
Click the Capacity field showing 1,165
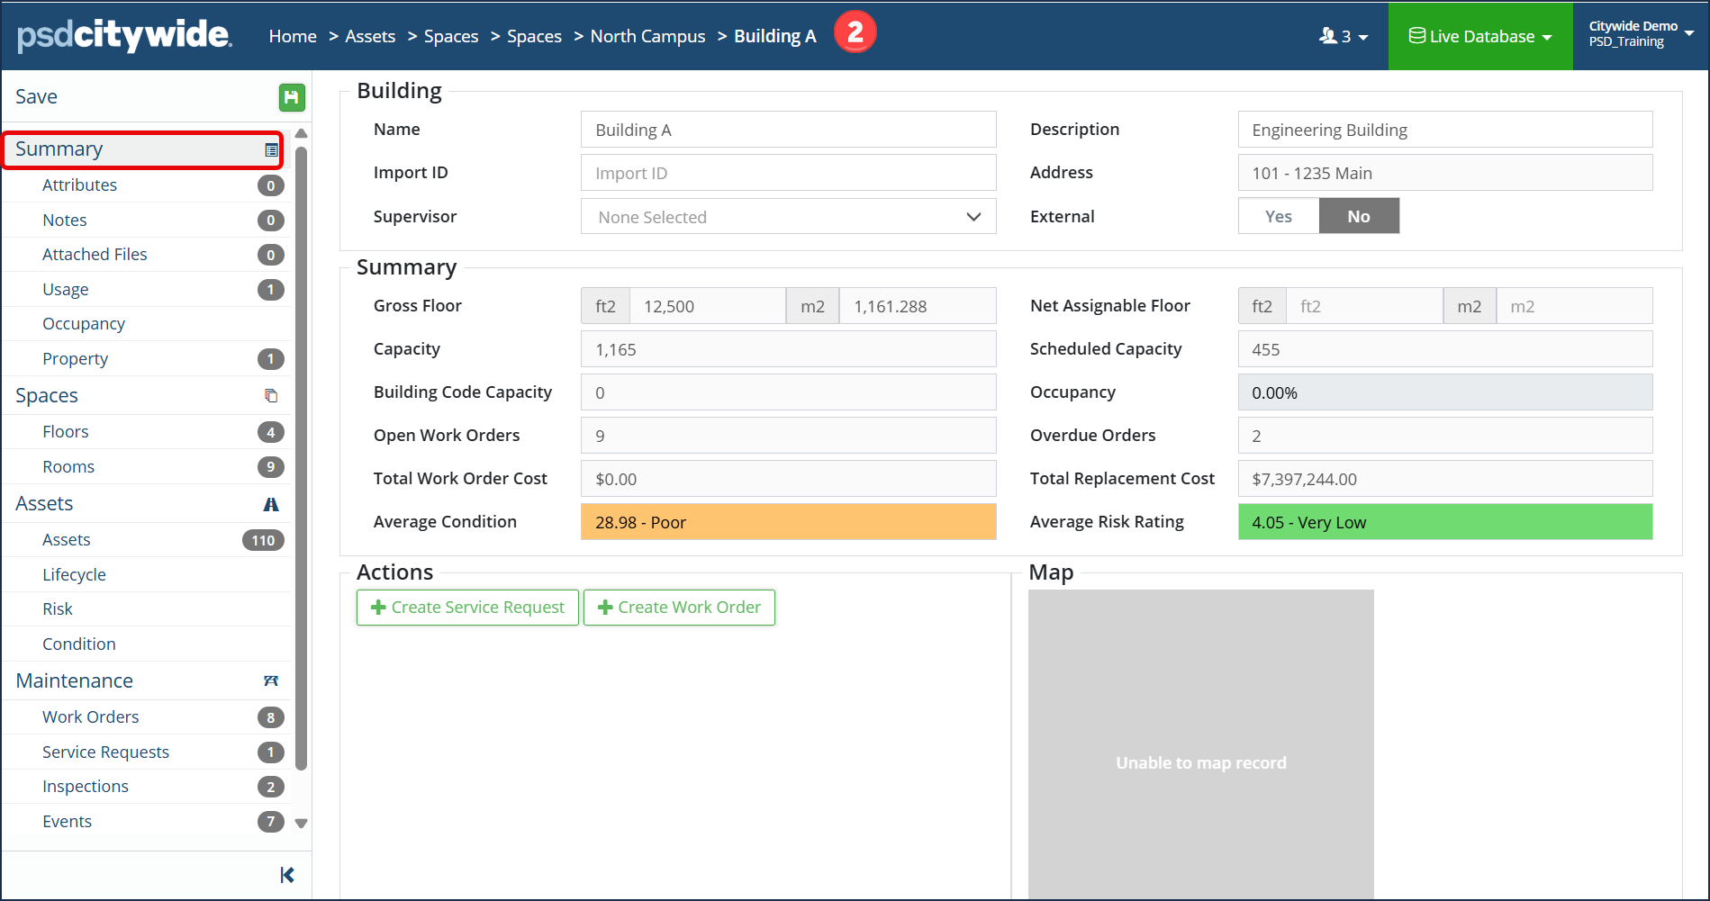[x=789, y=349]
